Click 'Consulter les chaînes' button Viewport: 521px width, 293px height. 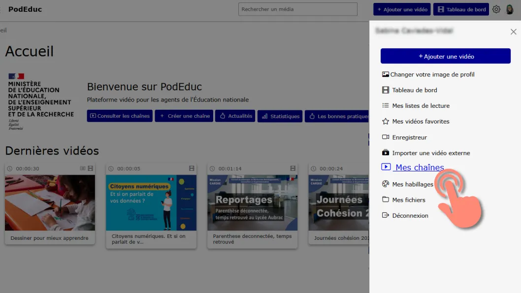point(120,116)
